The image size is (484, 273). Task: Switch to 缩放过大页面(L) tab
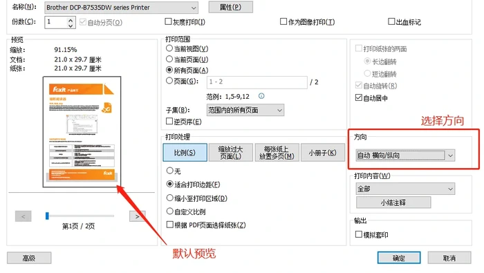pyautogui.click(x=230, y=152)
